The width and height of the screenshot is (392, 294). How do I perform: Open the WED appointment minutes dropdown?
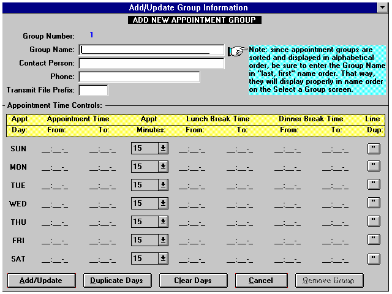tap(163, 203)
